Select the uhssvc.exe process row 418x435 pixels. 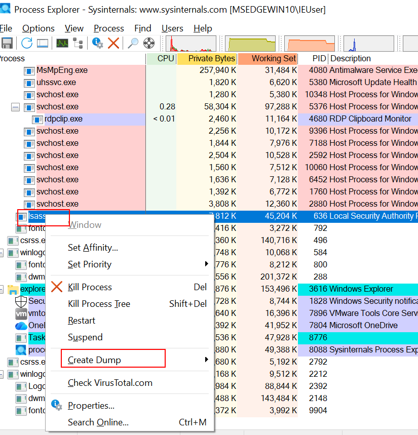pos(209,83)
